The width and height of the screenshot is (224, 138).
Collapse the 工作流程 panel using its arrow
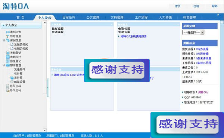coord(112,24)
